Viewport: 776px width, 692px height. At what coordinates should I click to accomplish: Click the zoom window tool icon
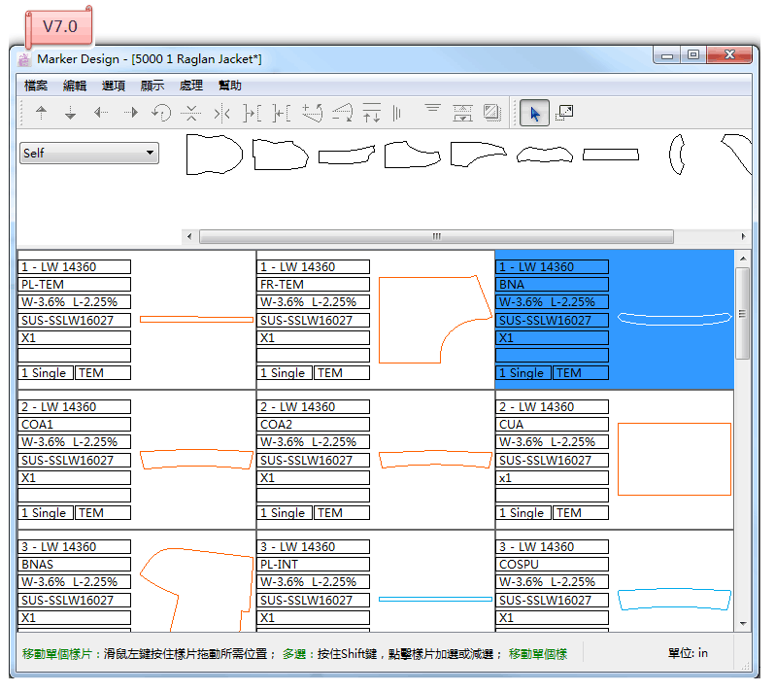[564, 114]
